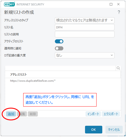Click the 削除 button
The width and height of the screenshot is (126, 137).
pyautogui.click(x=33, y=114)
